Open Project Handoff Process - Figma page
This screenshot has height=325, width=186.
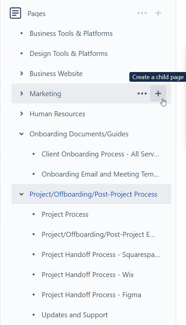[91, 295]
